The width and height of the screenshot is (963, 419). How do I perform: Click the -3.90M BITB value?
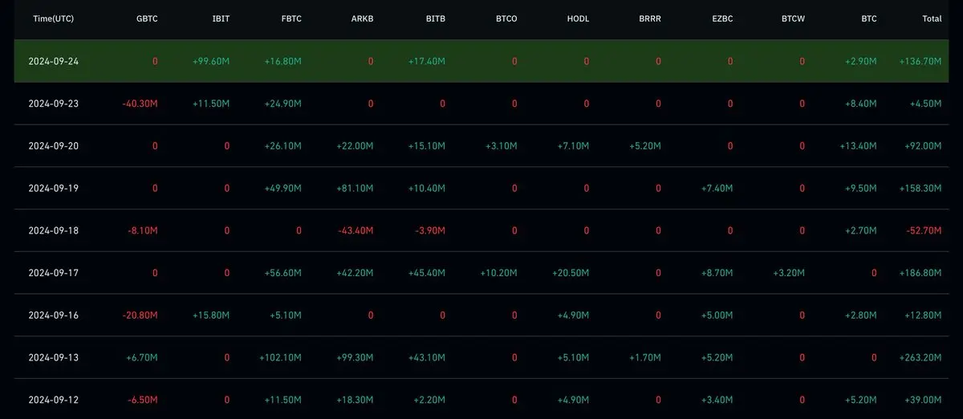tap(430, 231)
